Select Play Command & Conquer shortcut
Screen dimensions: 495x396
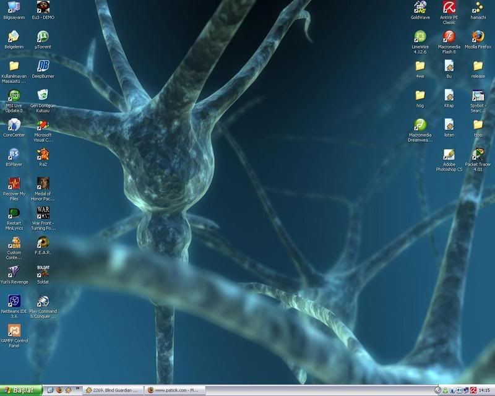coord(43,307)
